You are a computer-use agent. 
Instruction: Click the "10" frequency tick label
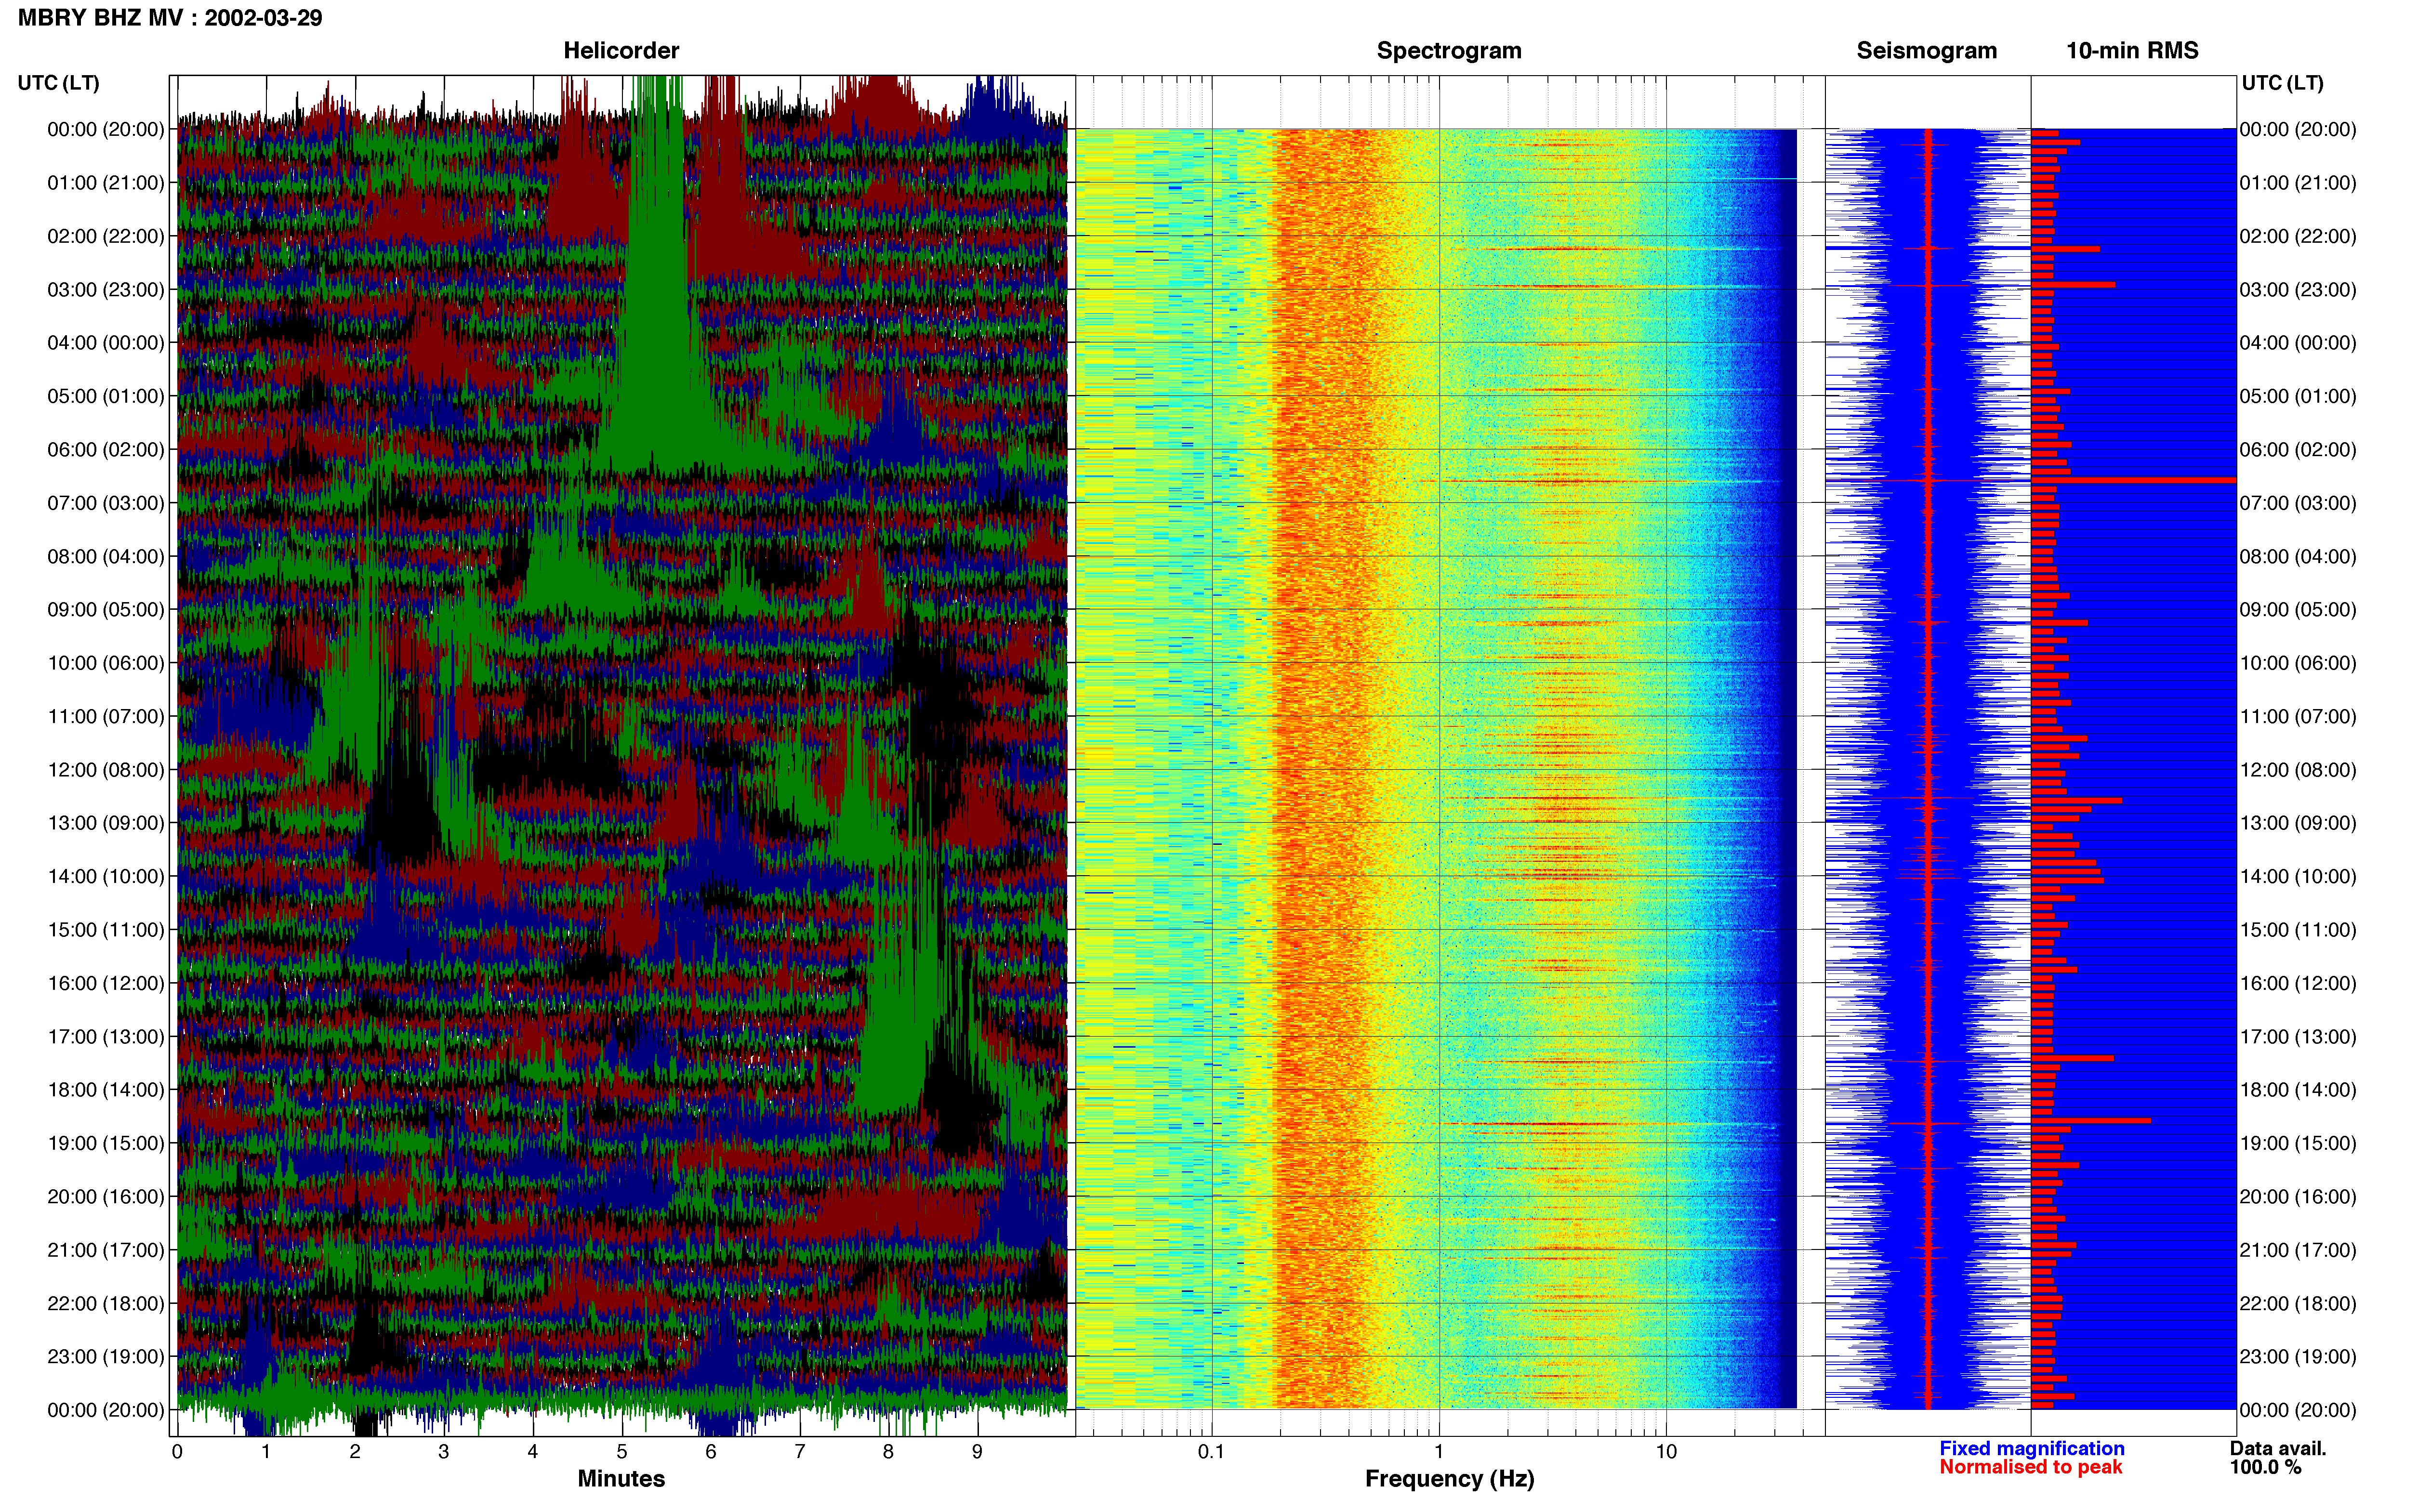(x=1665, y=1451)
